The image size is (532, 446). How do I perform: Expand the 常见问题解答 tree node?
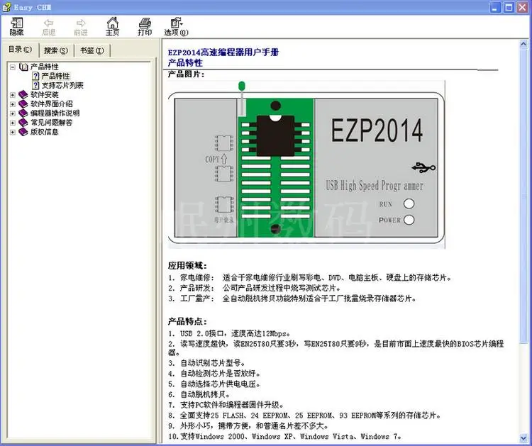point(13,123)
